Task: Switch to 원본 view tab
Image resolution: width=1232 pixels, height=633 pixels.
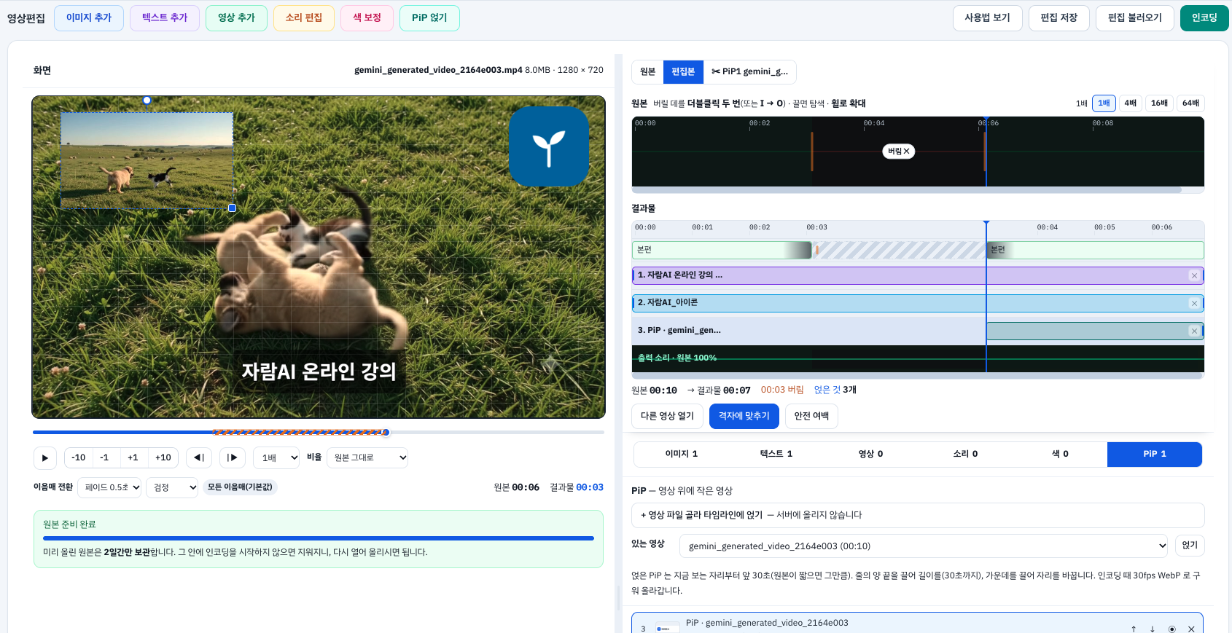Action: tap(647, 71)
